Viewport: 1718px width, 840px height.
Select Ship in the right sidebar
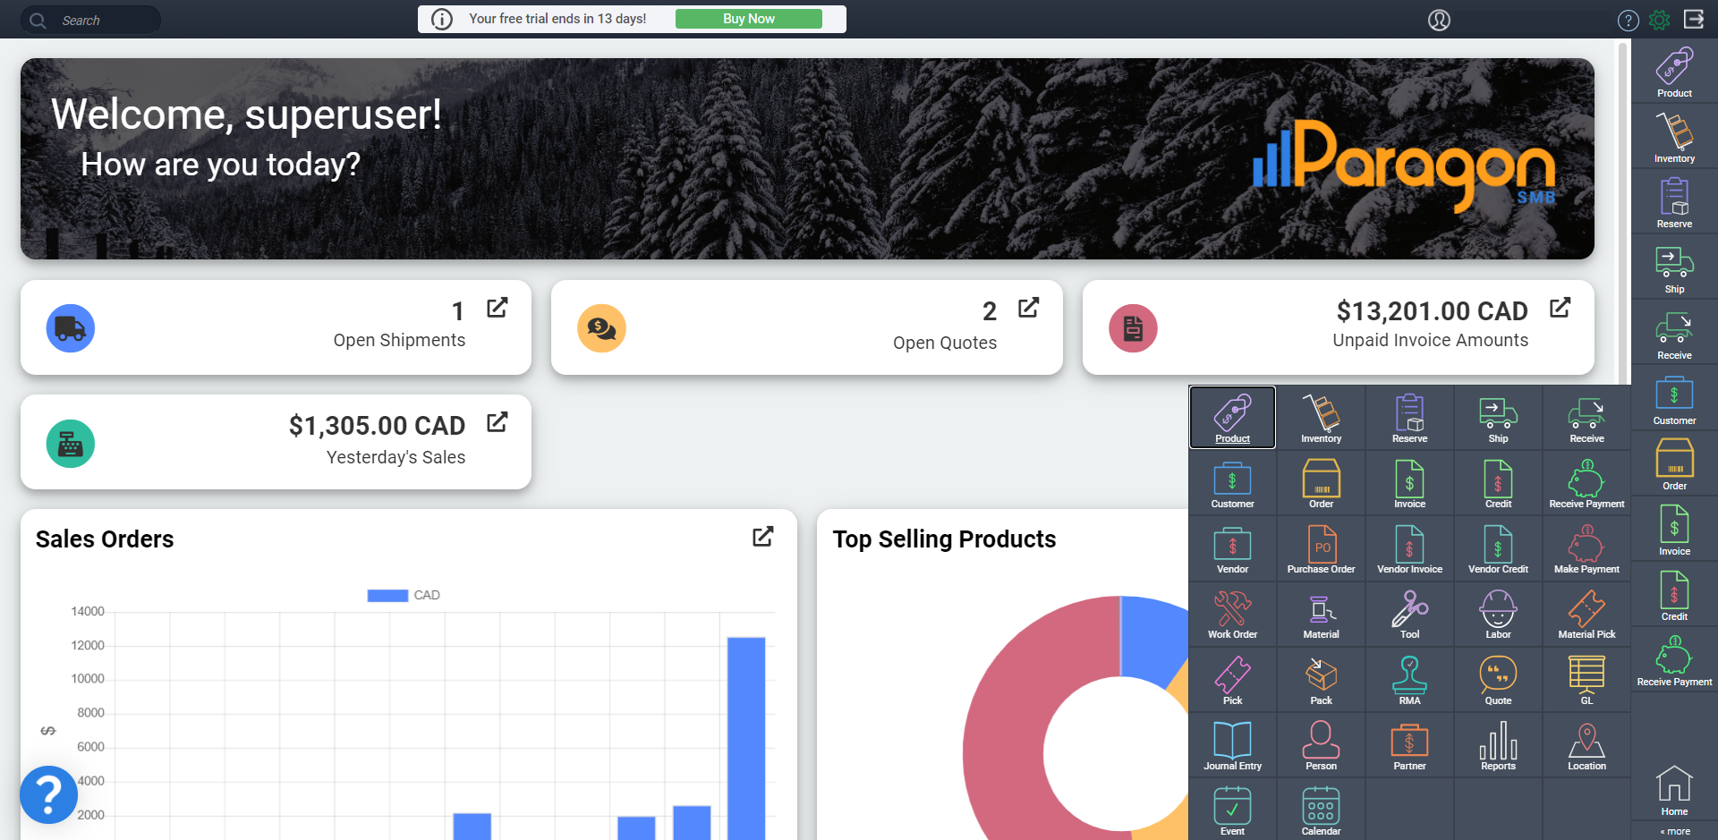point(1674,268)
